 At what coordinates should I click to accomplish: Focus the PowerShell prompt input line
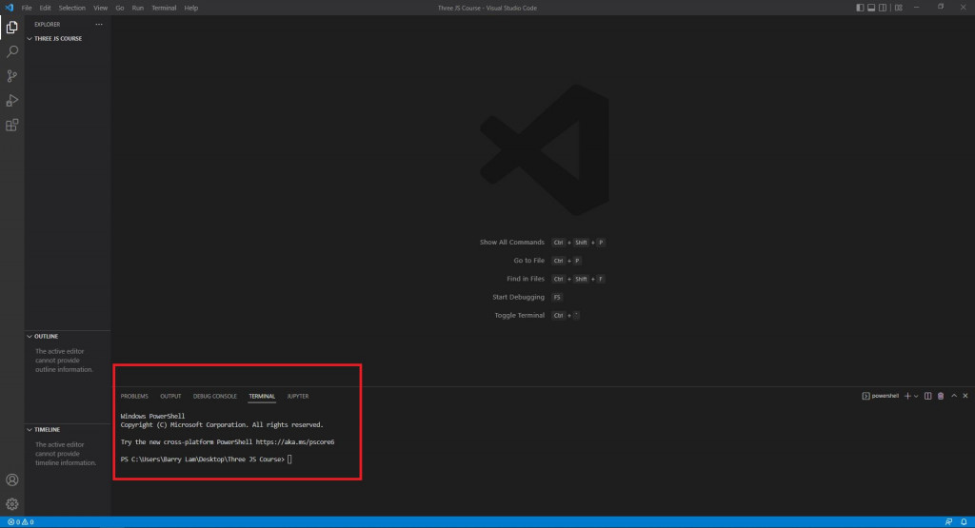(x=206, y=460)
